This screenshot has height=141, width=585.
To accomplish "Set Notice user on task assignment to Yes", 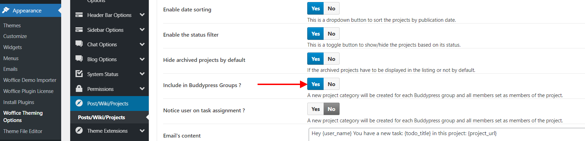I will (x=316, y=109).
